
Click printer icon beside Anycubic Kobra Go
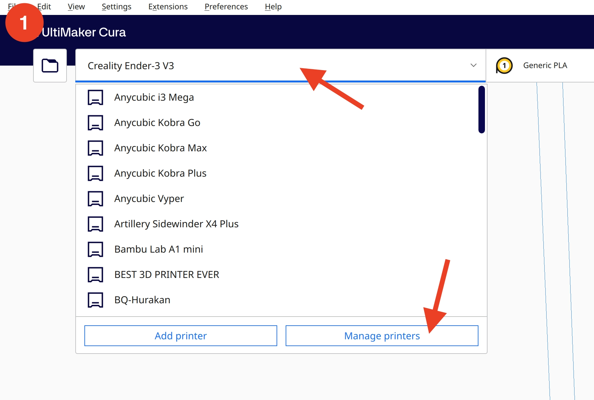click(95, 123)
